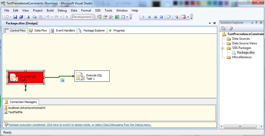Click the Save toolbar icon
This screenshot has width=265, height=136.
pyautogui.click(x=15, y=17)
